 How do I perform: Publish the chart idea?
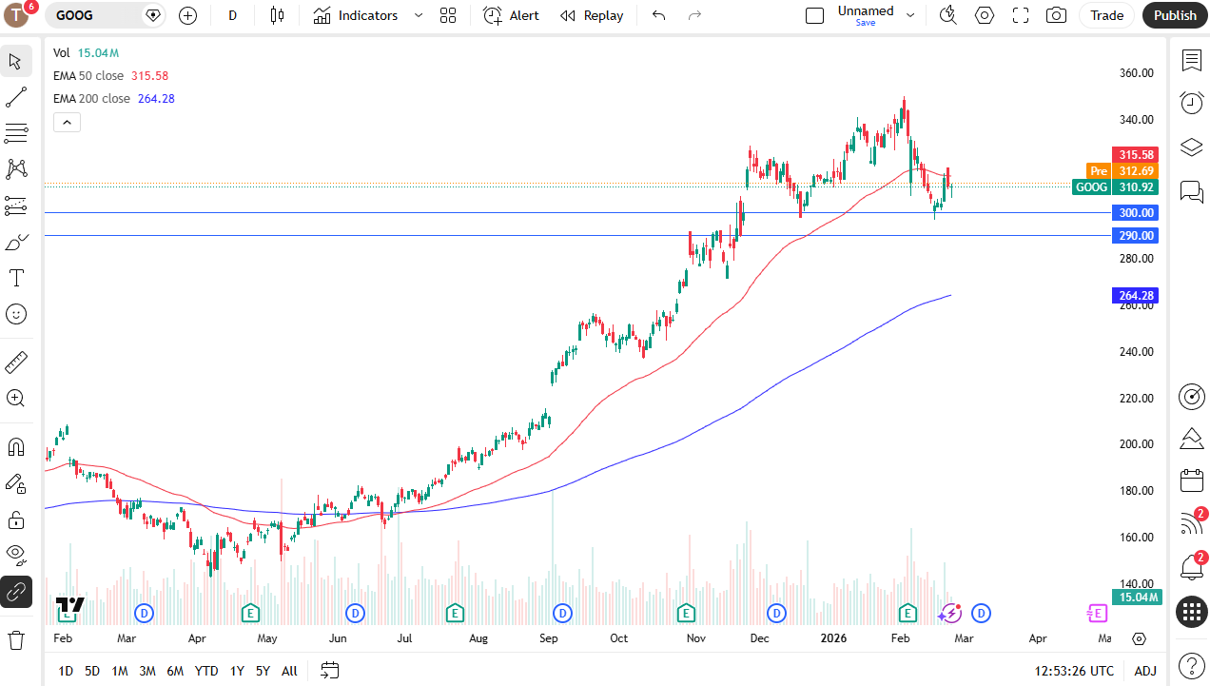1175,15
